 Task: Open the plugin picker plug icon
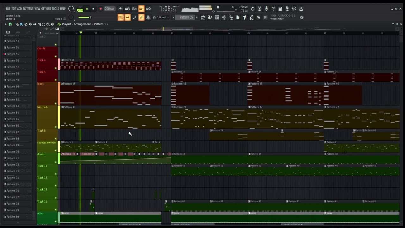coord(245,17)
